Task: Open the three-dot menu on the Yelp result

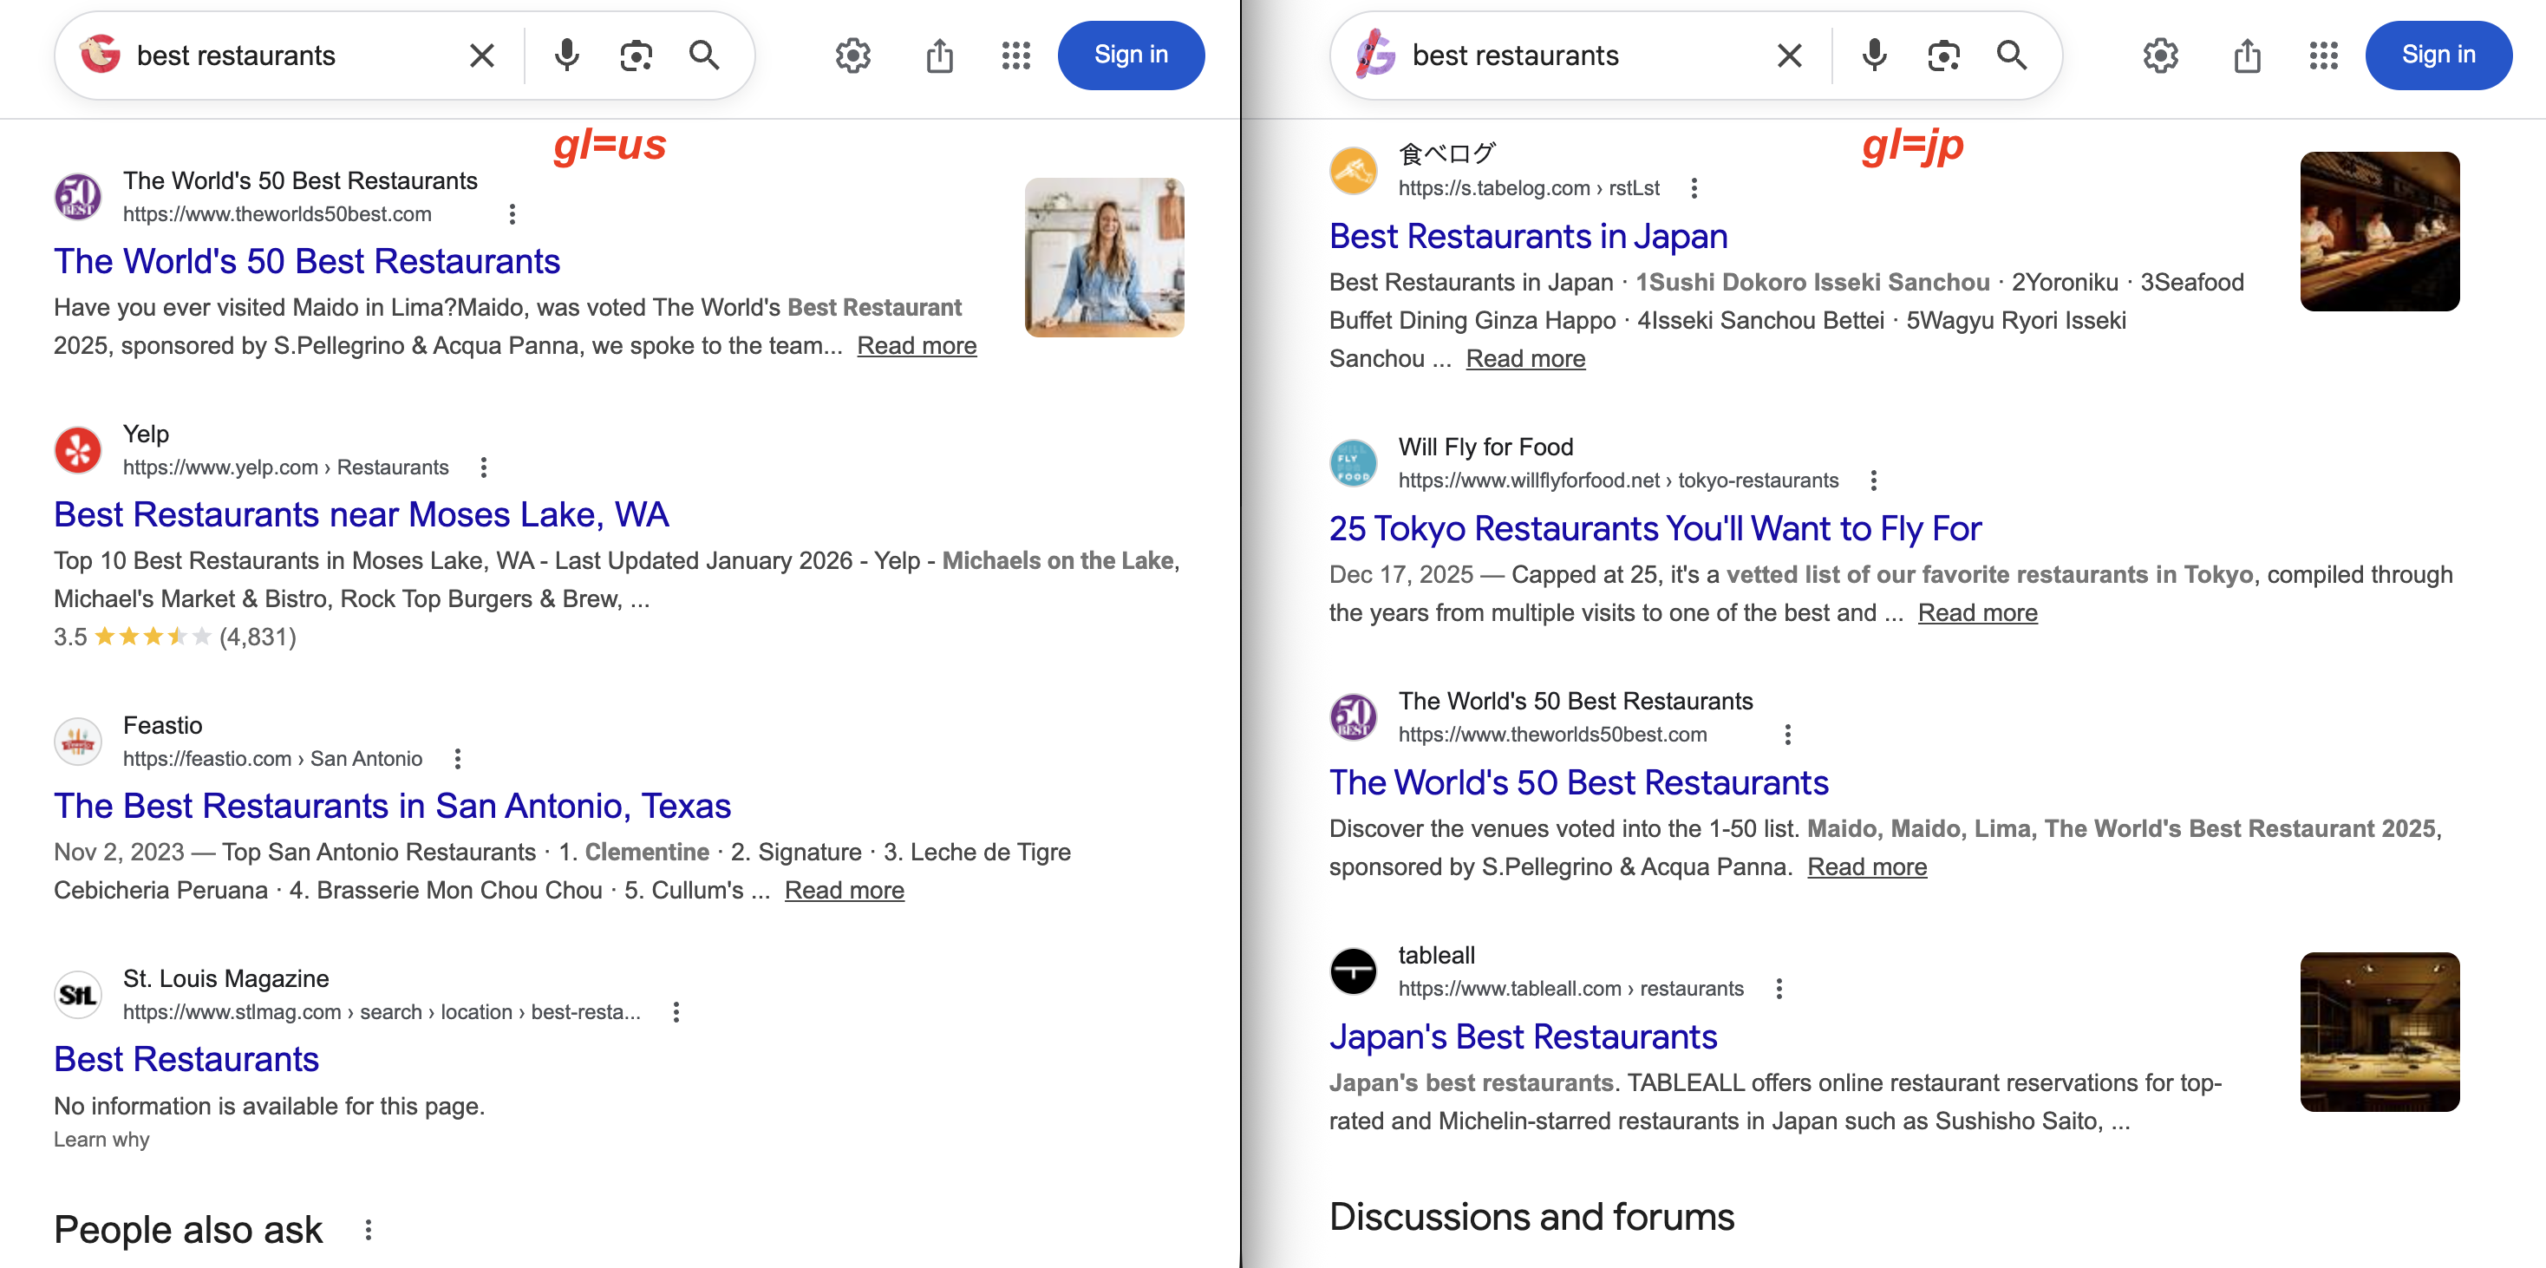Action: click(x=483, y=467)
